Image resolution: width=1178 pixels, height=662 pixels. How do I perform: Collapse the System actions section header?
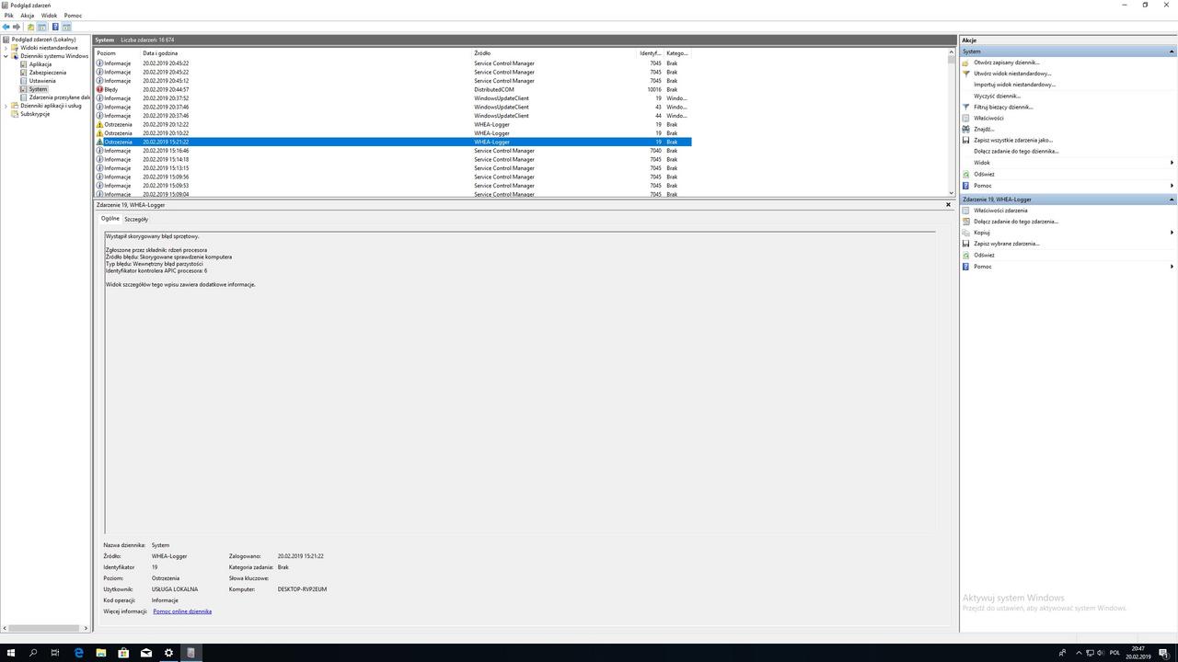(x=1172, y=51)
